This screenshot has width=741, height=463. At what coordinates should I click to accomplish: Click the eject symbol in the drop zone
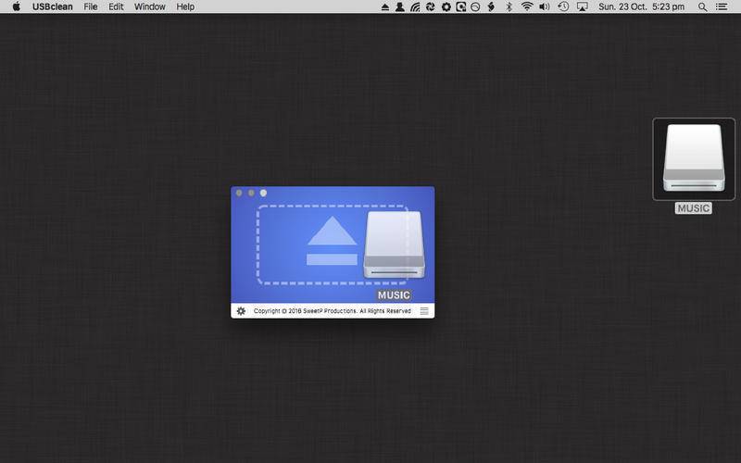point(332,241)
